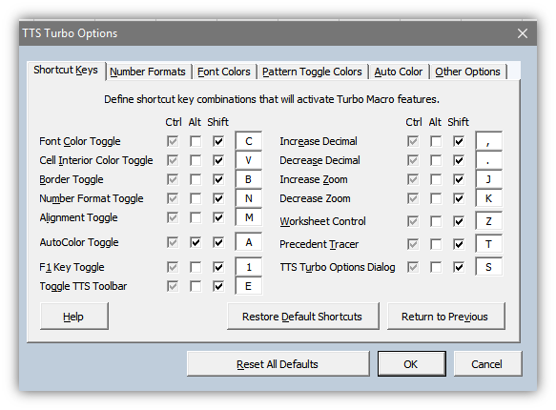This screenshot has height=410, width=556.
Task: Open the Font Colors tab
Action: click(x=224, y=72)
